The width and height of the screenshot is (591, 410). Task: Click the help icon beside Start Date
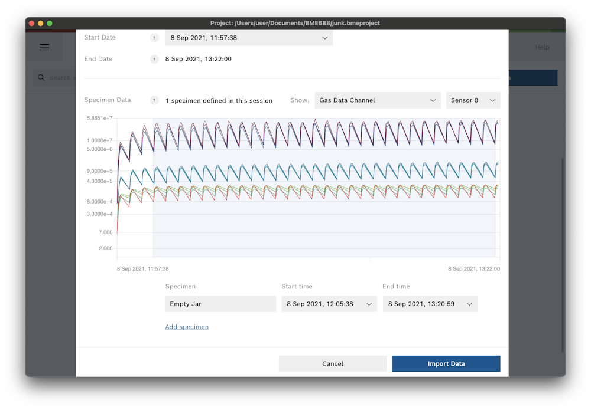154,37
